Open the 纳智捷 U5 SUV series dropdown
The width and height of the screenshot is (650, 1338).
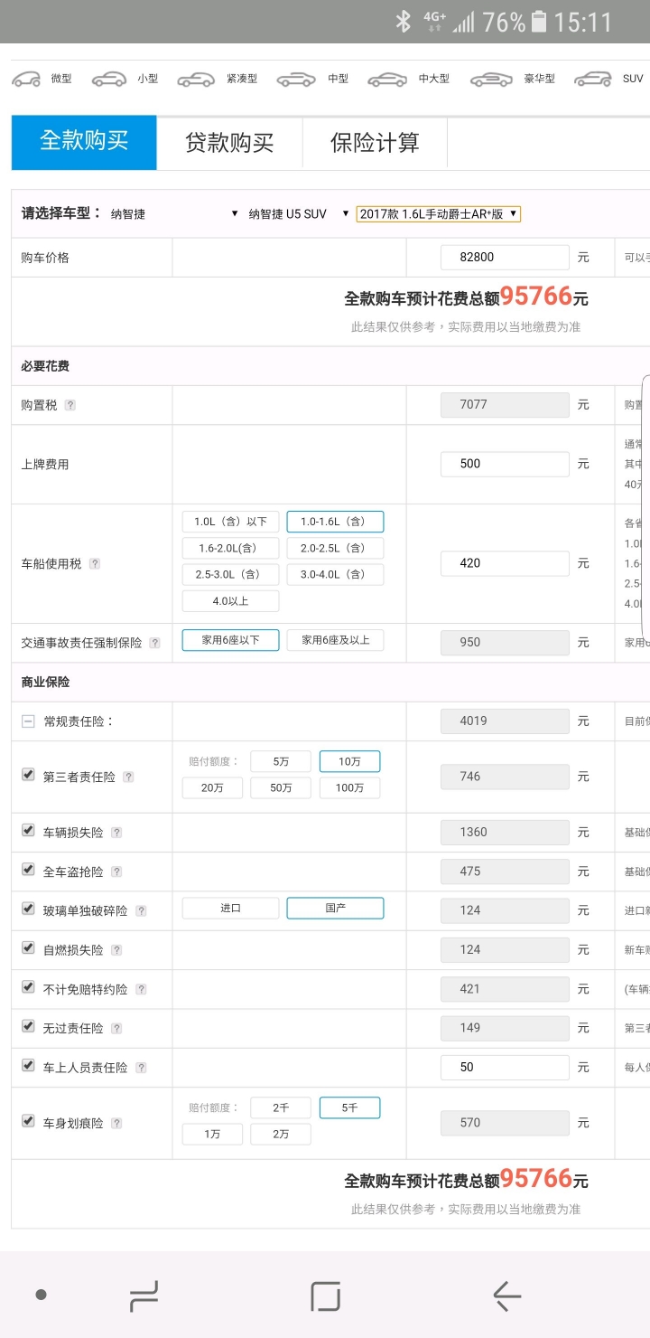298,214
